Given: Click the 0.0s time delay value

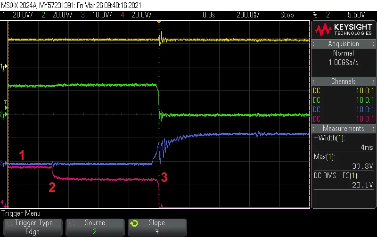Looking at the screenshot, I should (208, 15).
